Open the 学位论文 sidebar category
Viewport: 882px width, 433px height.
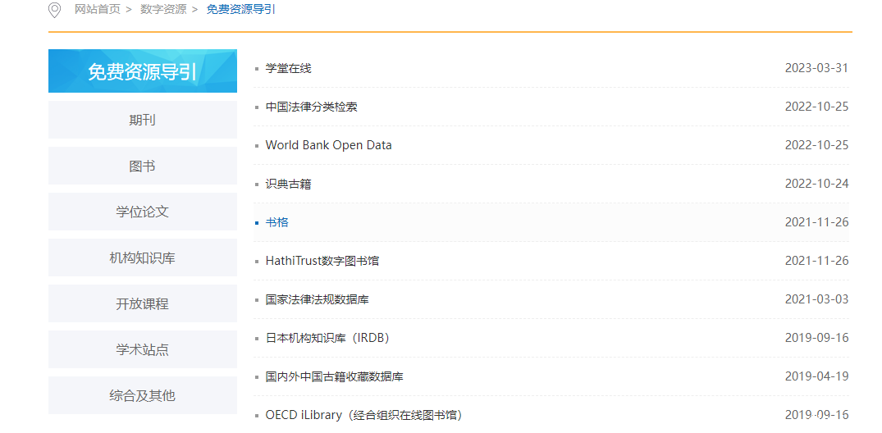point(142,212)
